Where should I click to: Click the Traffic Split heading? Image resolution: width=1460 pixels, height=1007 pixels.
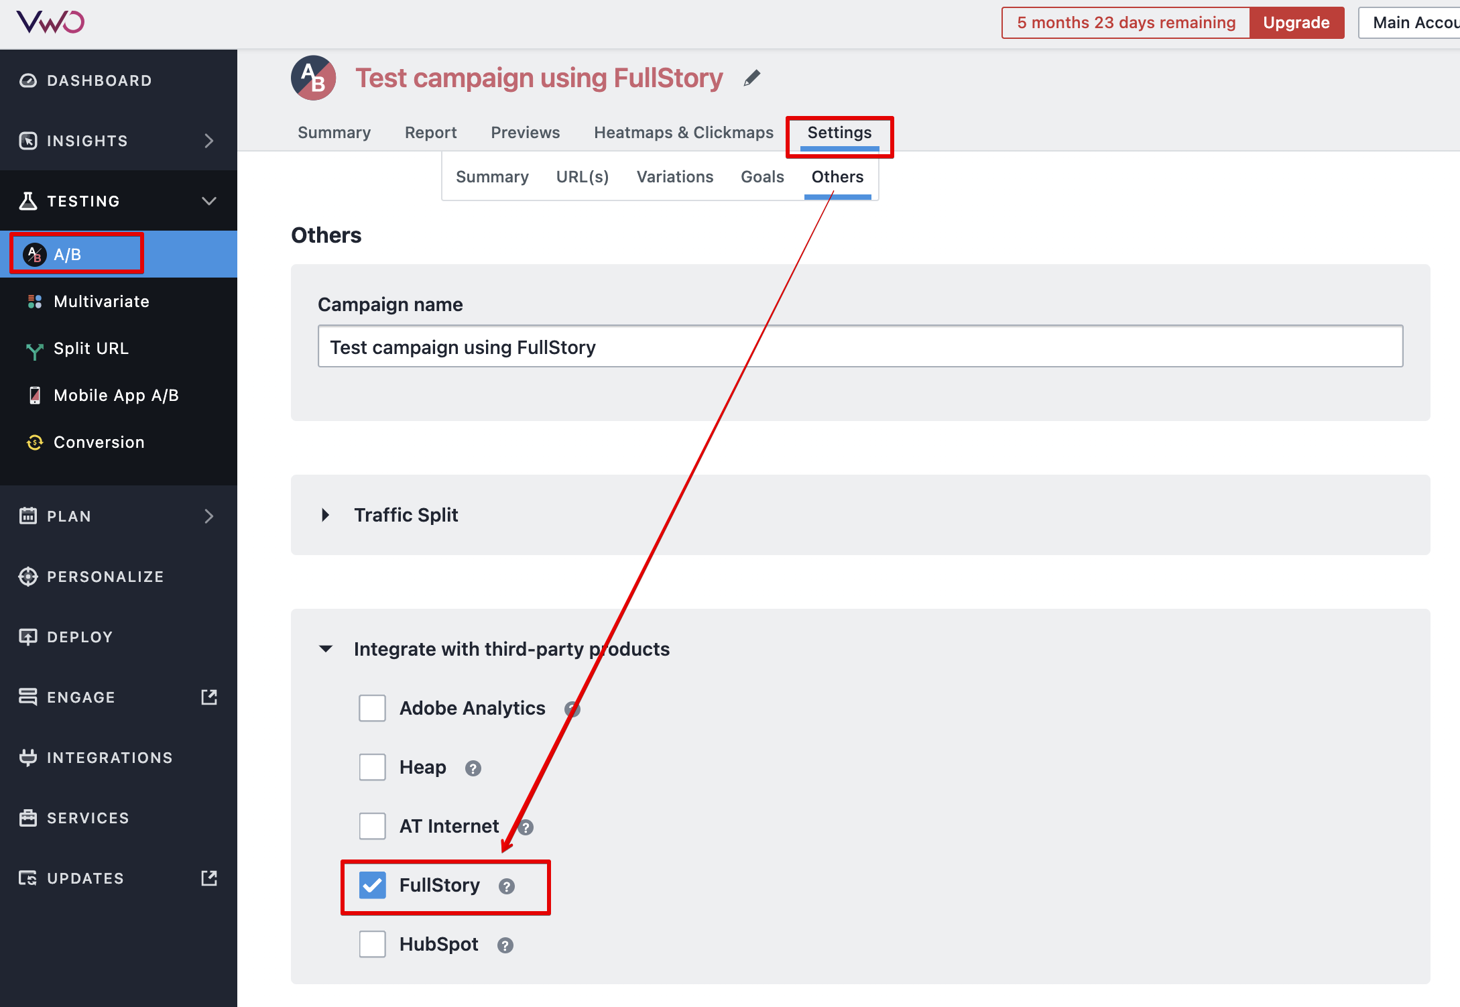click(406, 515)
